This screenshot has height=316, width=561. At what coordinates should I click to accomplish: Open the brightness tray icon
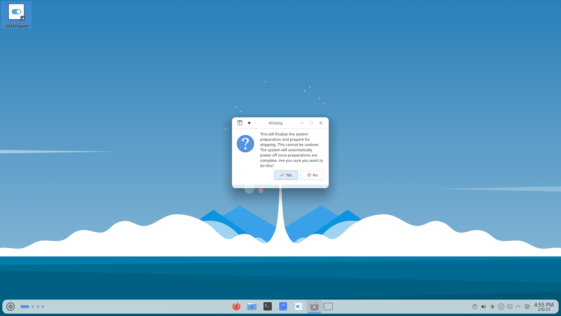pos(492,307)
